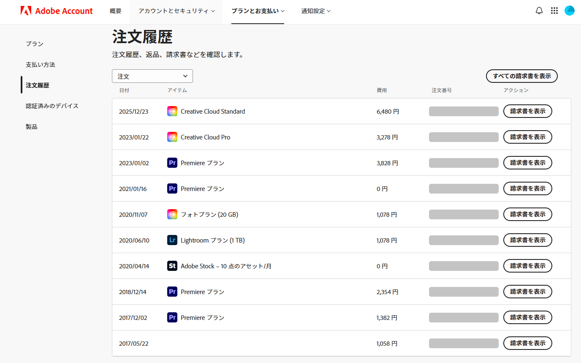Click the アイテム column header
This screenshot has height=363, width=581.
click(177, 90)
